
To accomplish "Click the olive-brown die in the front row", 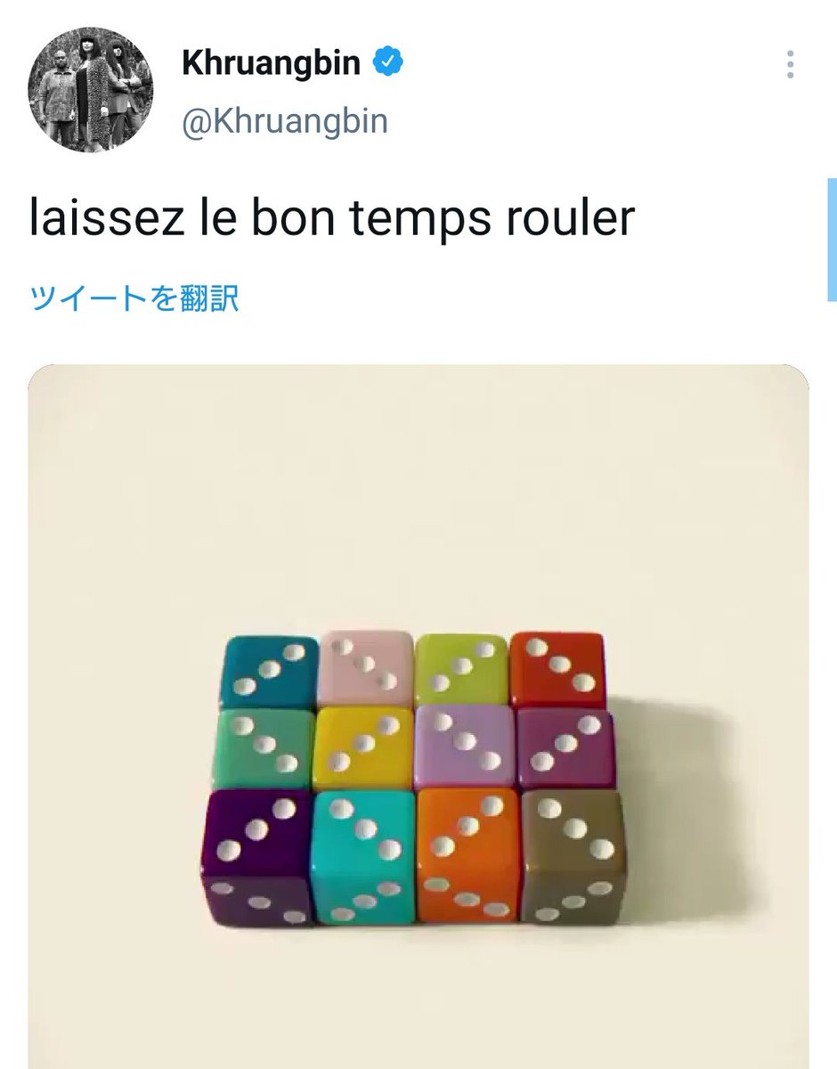I will pos(573,856).
